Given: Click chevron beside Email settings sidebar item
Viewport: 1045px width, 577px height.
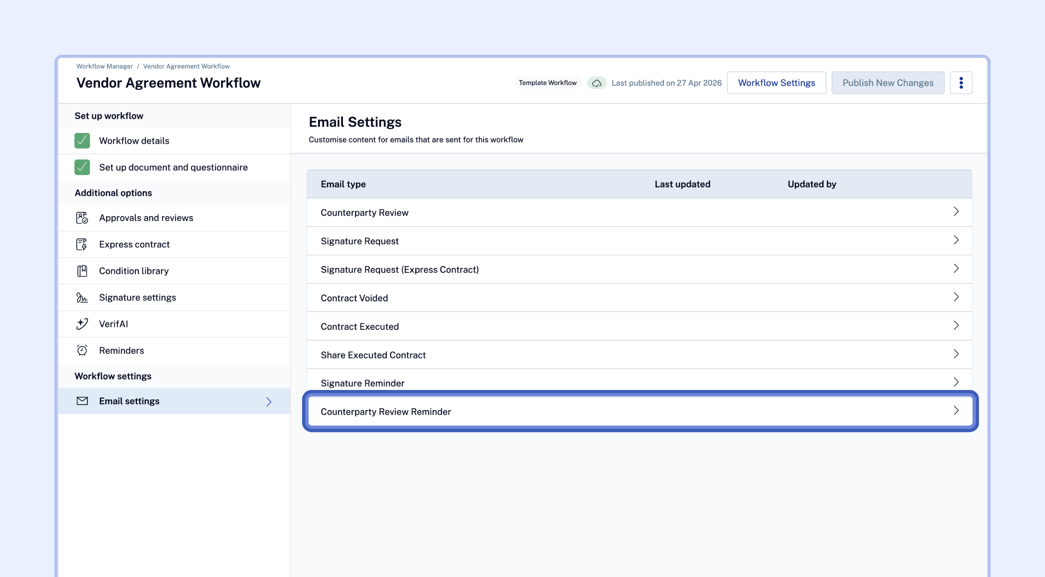Looking at the screenshot, I should tap(269, 402).
